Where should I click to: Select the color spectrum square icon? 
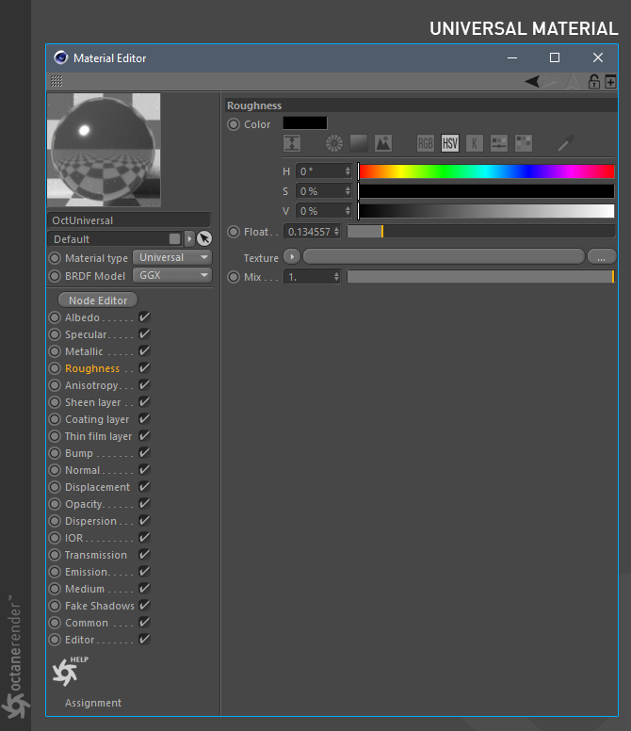click(x=359, y=143)
